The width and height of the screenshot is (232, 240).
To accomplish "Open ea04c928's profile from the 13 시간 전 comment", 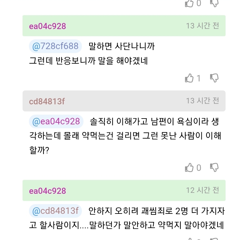I will [x=47, y=26].
